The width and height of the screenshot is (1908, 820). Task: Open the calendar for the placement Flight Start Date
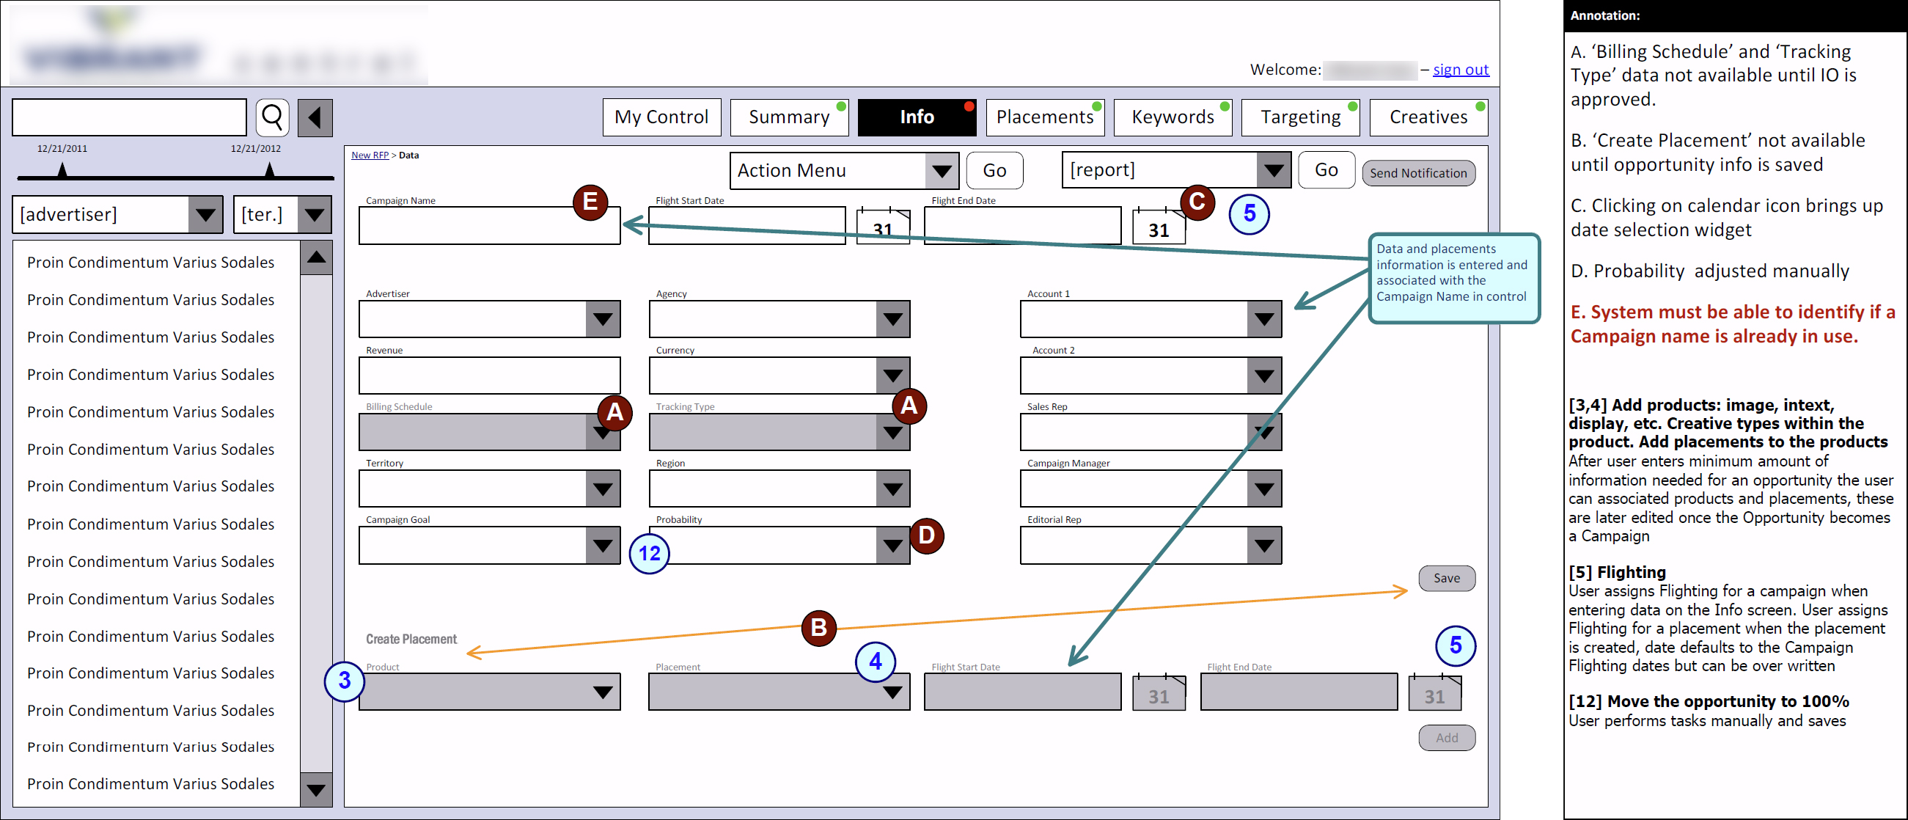click(1159, 693)
